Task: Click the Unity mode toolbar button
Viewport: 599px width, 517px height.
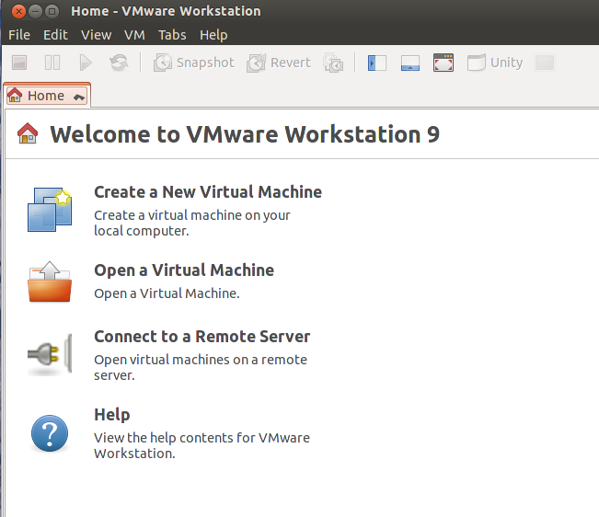Action: coord(495,63)
